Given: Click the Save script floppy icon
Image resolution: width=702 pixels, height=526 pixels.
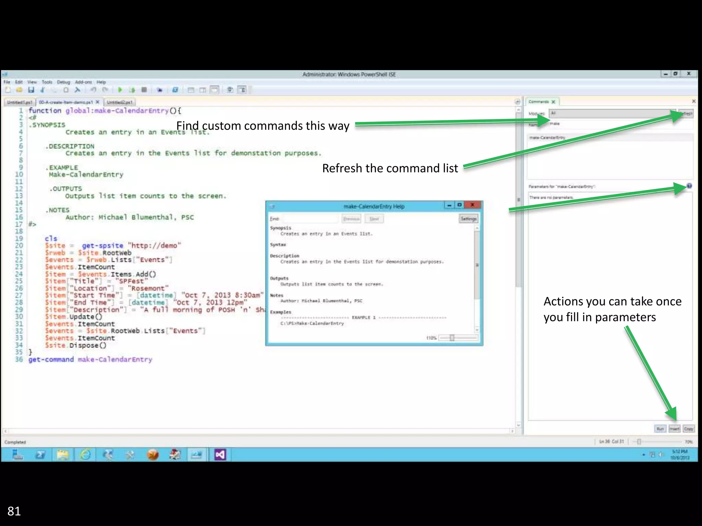Looking at the screenshot, I should coord(31,90).
